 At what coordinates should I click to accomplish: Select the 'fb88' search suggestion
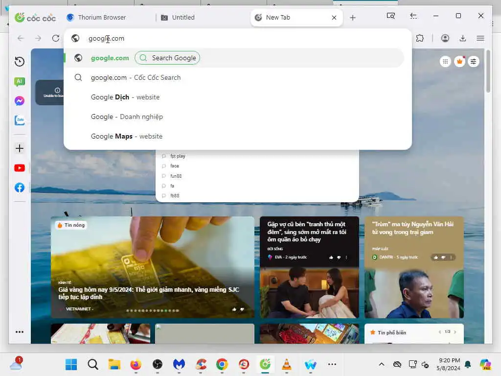coord(257,196)
